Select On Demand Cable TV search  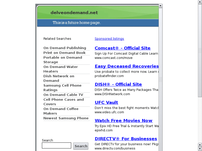click(x=63, y=95)
